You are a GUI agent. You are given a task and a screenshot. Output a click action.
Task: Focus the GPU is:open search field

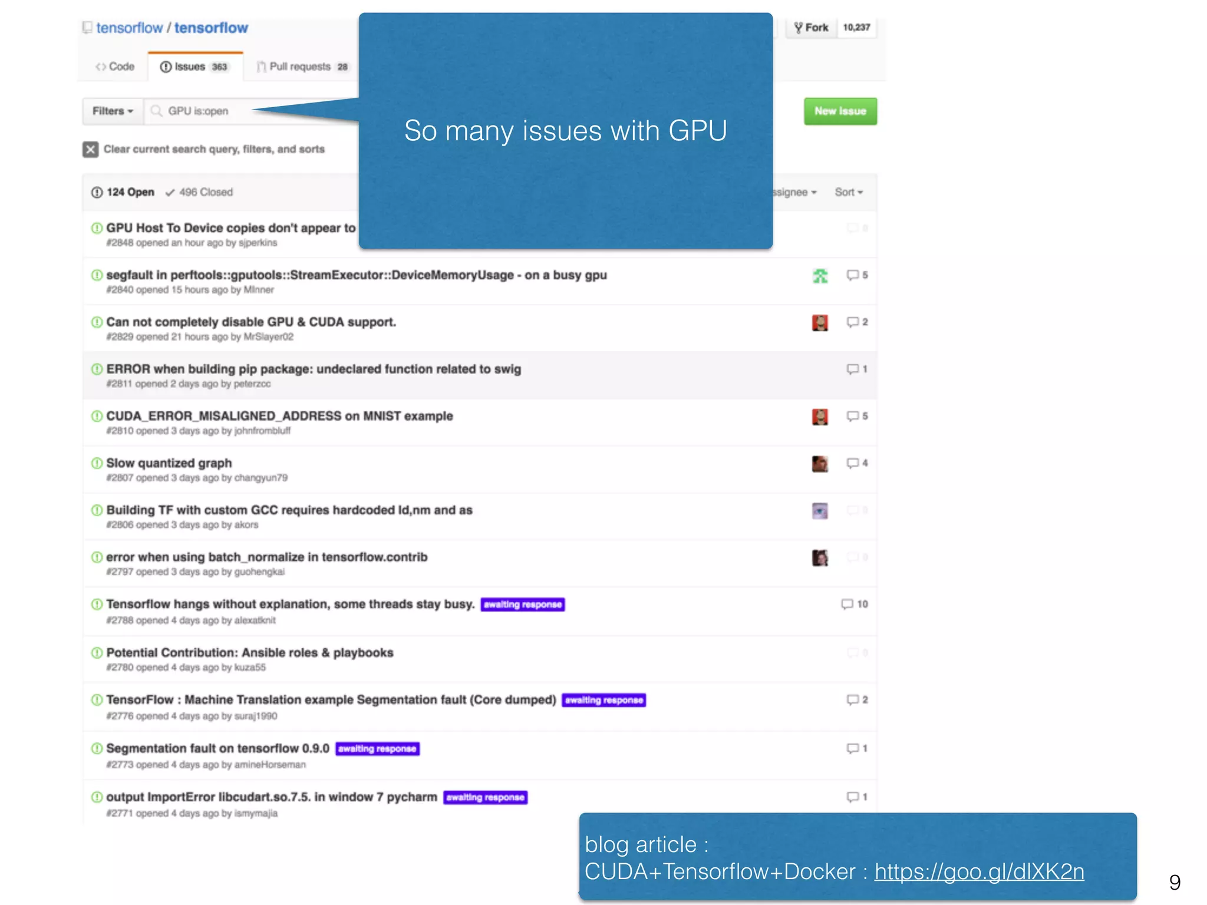pyautogui.click(x=252, y=111)
